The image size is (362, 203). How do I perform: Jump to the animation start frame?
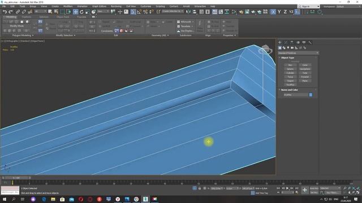pos(278,188)
